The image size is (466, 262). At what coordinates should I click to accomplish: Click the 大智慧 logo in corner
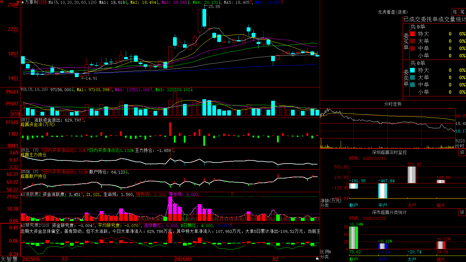point(9,259)
